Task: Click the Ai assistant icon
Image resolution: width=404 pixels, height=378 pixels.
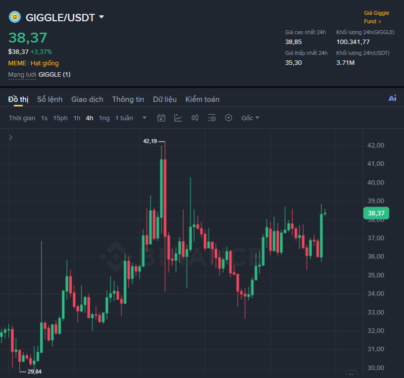Action: pos(393,98)
